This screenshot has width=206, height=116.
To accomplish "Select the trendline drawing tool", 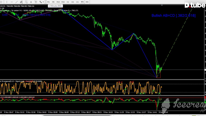I will (16, 2).
